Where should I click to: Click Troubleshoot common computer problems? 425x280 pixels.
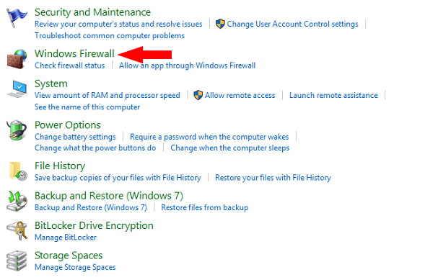110,36
